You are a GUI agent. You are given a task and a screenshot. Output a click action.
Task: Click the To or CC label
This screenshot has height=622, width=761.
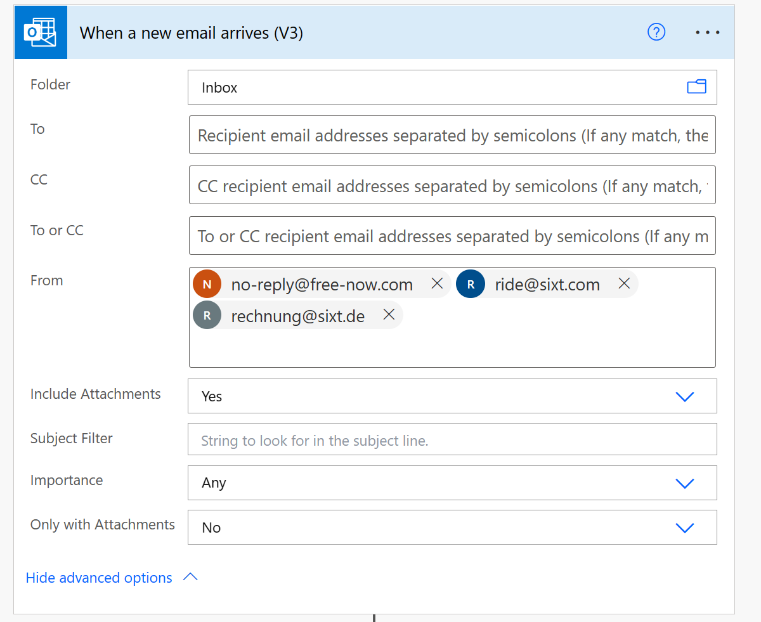(57, 230)
